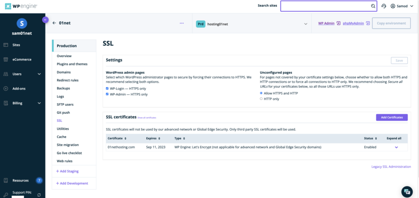Click the Save settings button
This screenshot has width=419, height=198.
(399, 61)
